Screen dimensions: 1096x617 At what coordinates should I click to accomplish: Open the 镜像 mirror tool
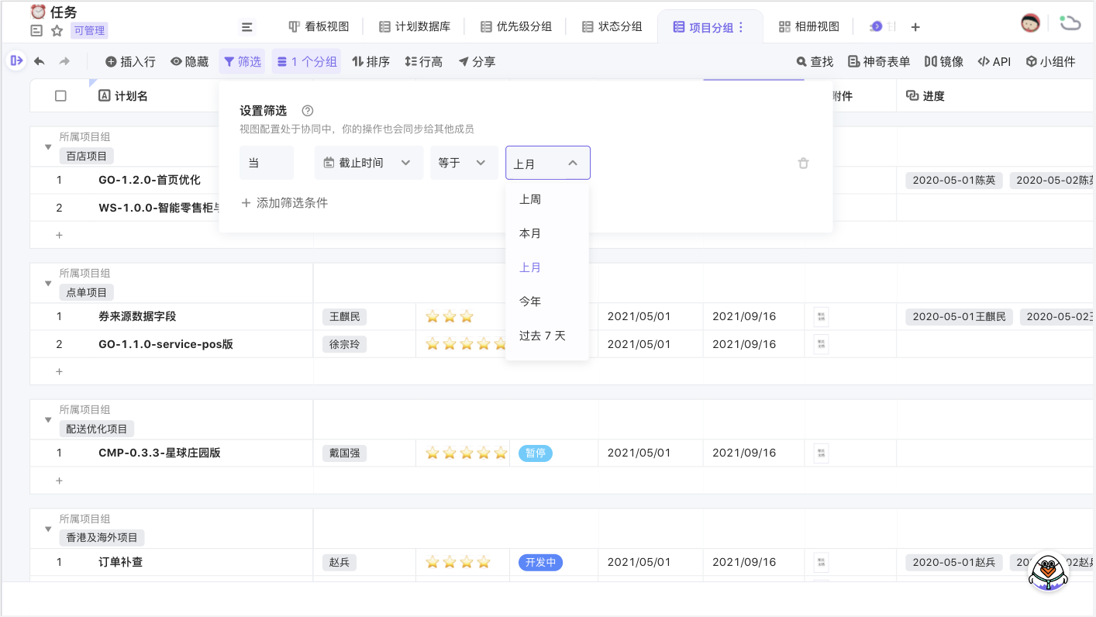pyautogui.click(x=943, y=61)
